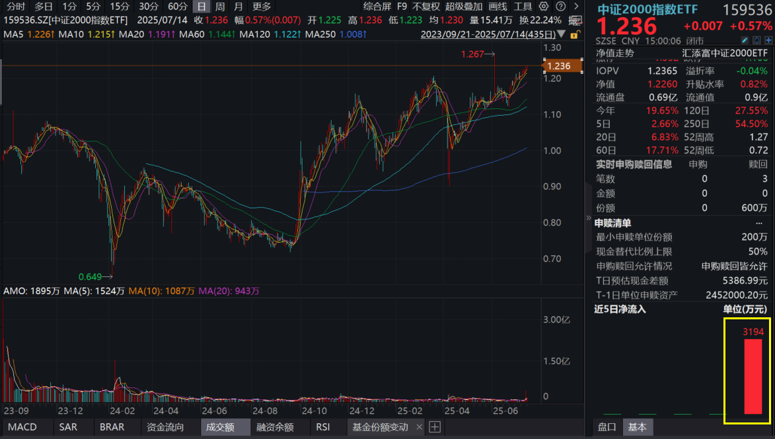775x439 pixels.
Task: Add ETF to watchlist via the plus icon
Action: (768, 40)
